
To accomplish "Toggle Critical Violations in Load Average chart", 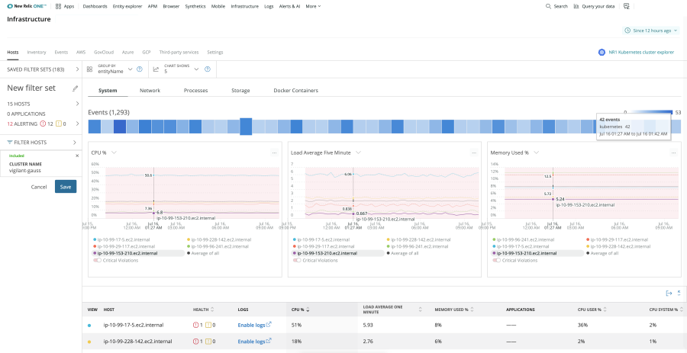I will pos(297,260).
